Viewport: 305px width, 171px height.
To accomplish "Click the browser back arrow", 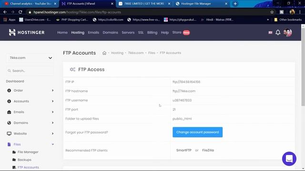I will 5,12.
